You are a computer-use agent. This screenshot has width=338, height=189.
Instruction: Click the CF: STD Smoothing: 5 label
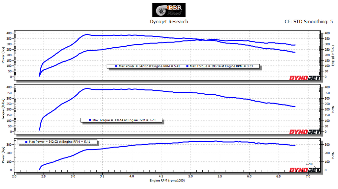coord(309,22)
